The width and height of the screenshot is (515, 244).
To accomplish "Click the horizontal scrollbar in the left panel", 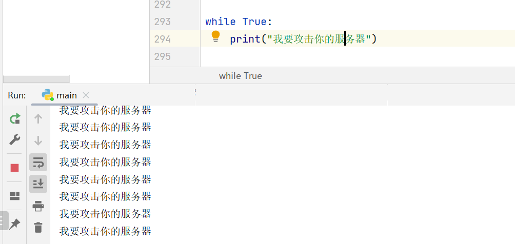I will (36, 79).
